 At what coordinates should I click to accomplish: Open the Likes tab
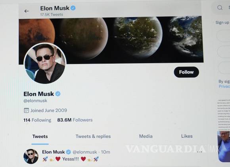click(187, 136)
